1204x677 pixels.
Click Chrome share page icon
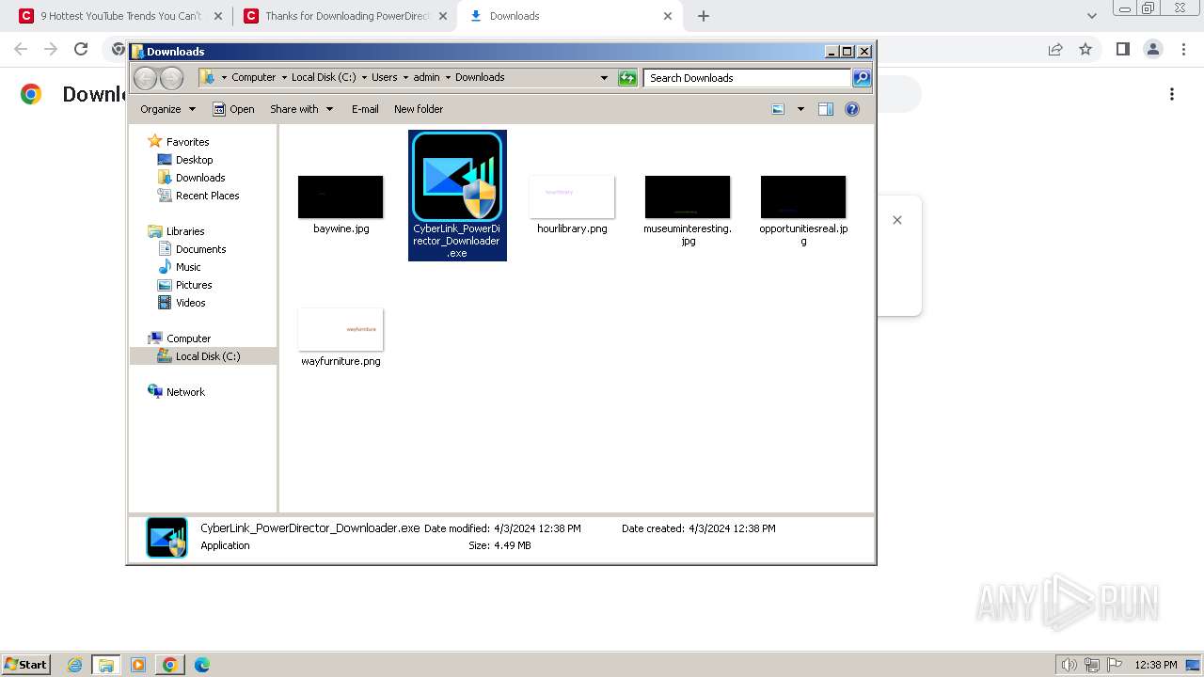(1055, 49)
